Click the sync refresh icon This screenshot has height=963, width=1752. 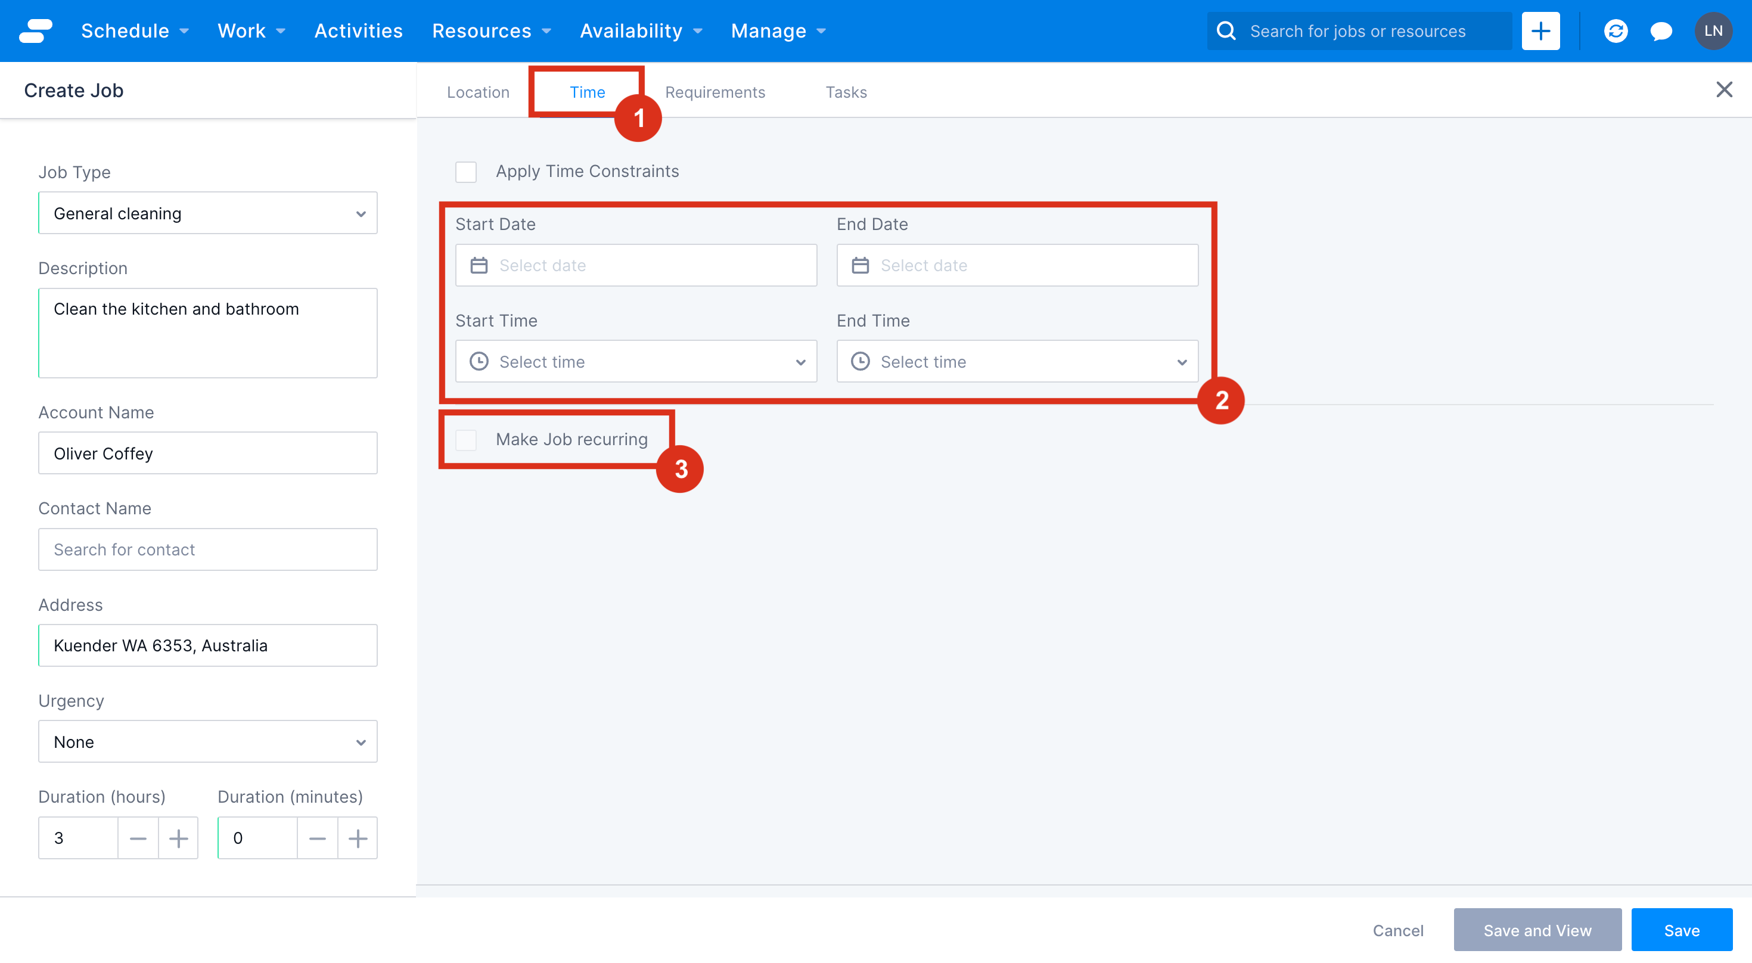pos(1617,30)
